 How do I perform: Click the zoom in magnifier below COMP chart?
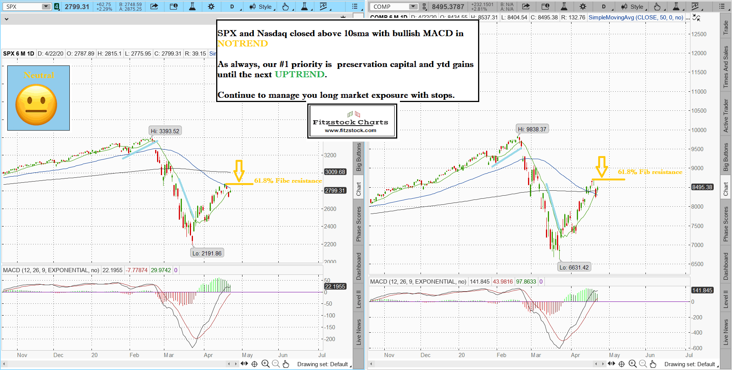point(632,364)
